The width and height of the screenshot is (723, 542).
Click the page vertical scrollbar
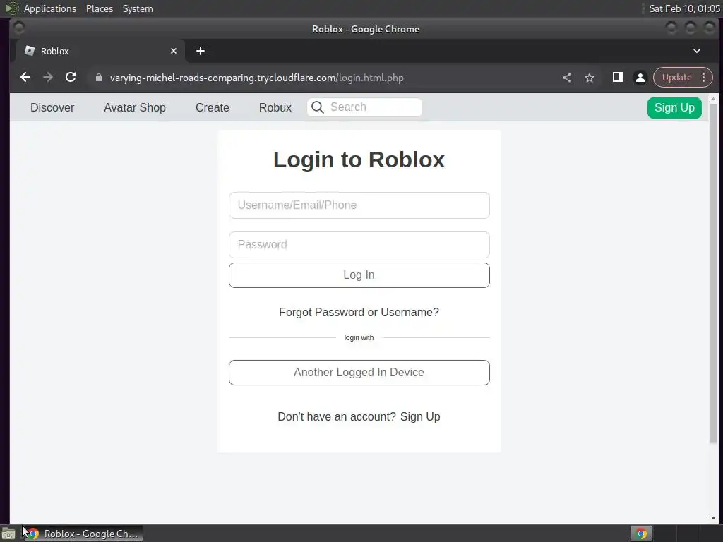click(713, 273)
